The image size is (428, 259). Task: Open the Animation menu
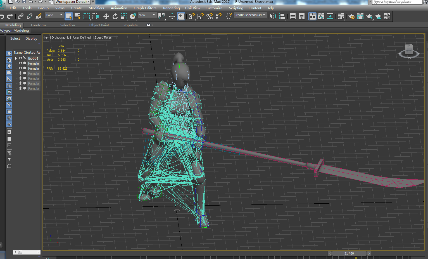point(119,8)
